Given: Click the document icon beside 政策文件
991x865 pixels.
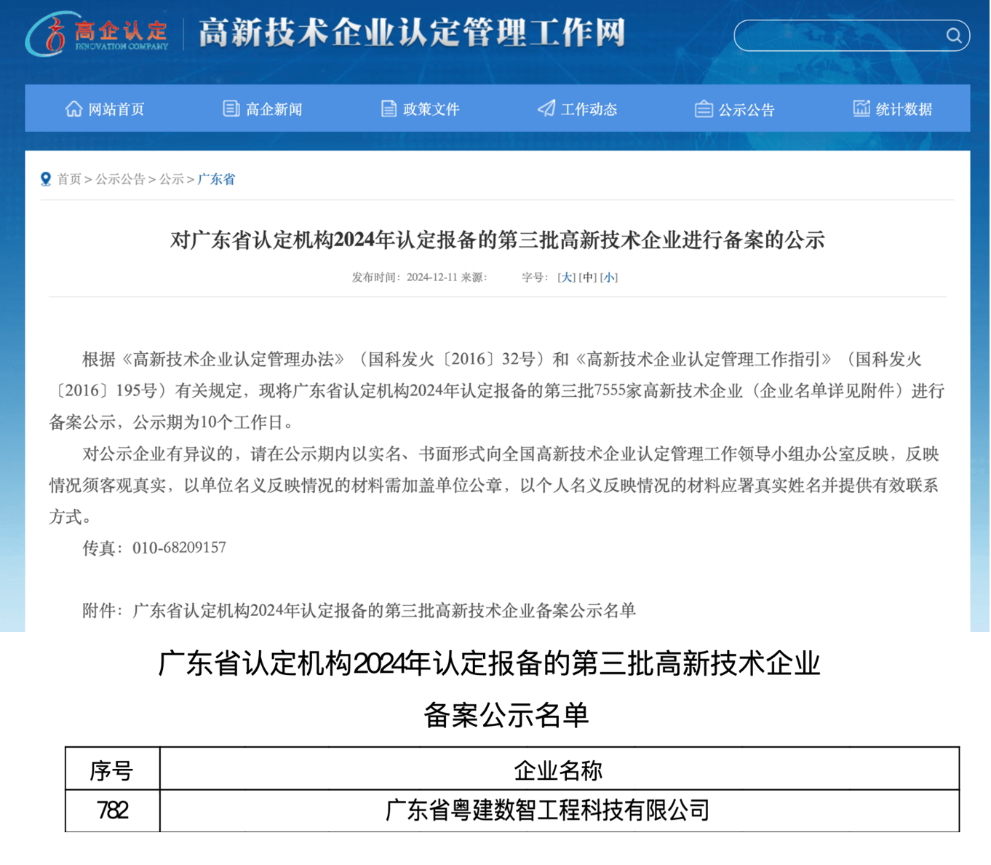Looking at the screenshot, I should click(389, 109).
